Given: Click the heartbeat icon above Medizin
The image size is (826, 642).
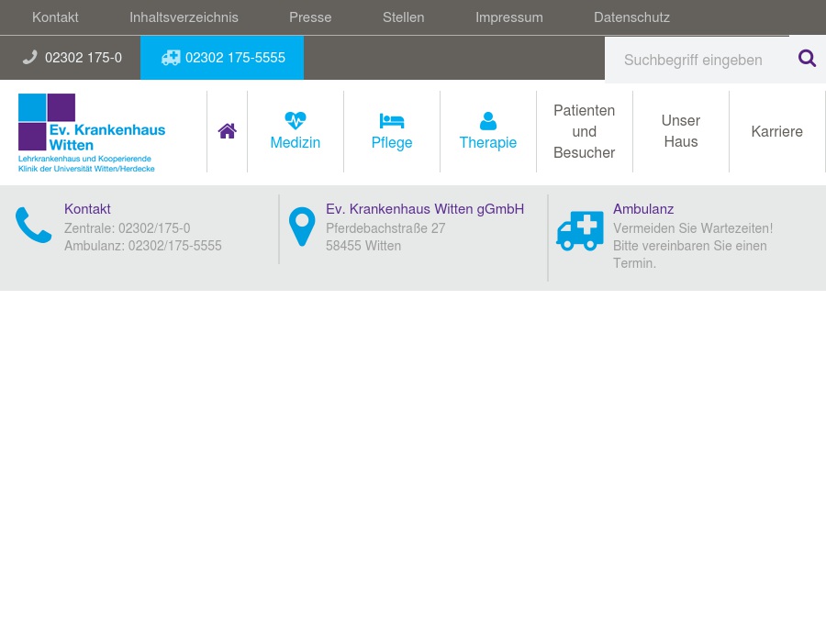Looking at the screenshot, I should [295, 120].
